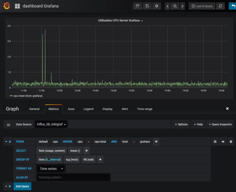Switch to the Time range tab
The width and height of the screenshot is (236, 192).
click(145, 109)
